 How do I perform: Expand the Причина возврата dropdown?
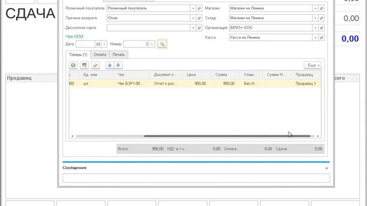click(193, 18)
